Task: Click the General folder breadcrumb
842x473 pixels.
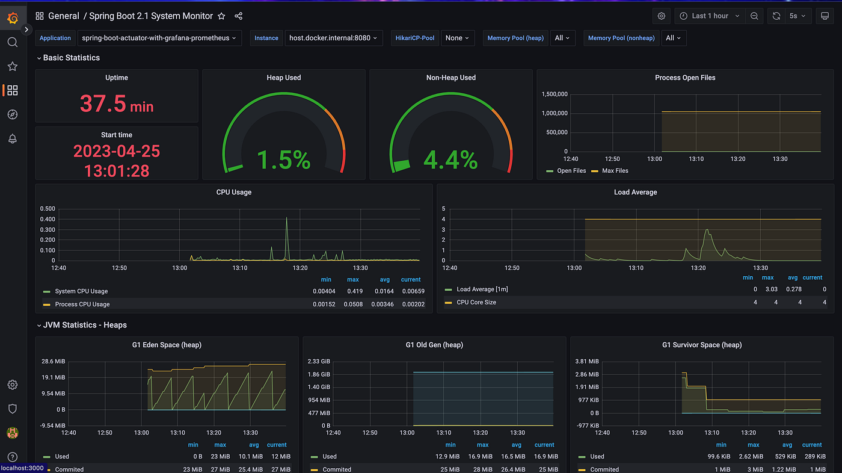Action: 63,16
